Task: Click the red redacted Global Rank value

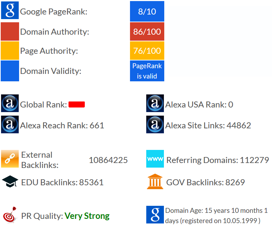Action: tap(77, 104)
